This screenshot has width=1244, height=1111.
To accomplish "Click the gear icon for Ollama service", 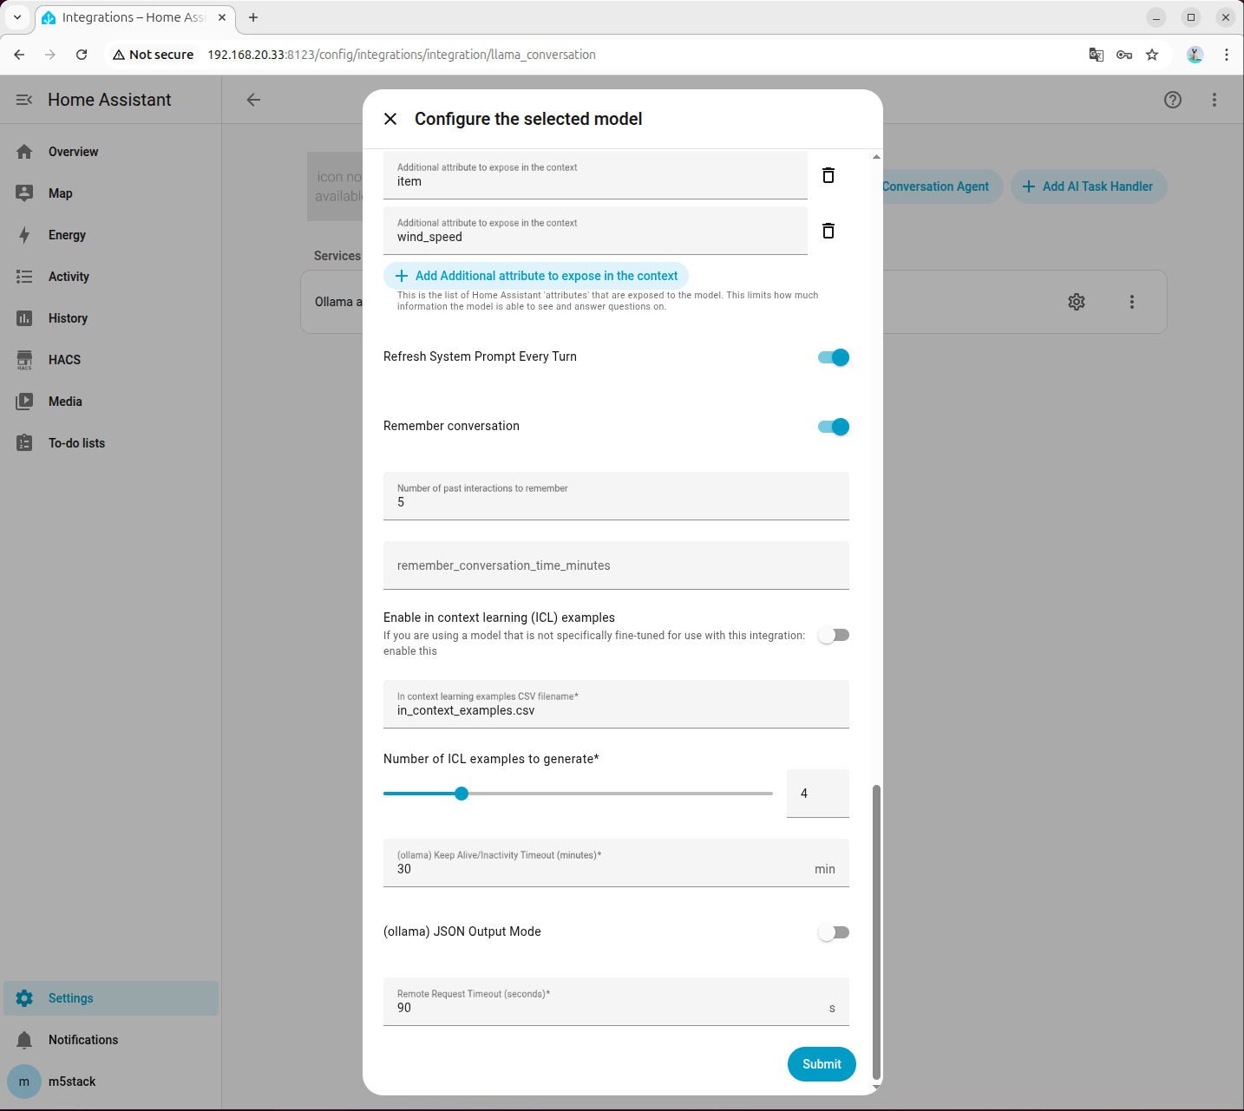I will [x=1077, y=302].
